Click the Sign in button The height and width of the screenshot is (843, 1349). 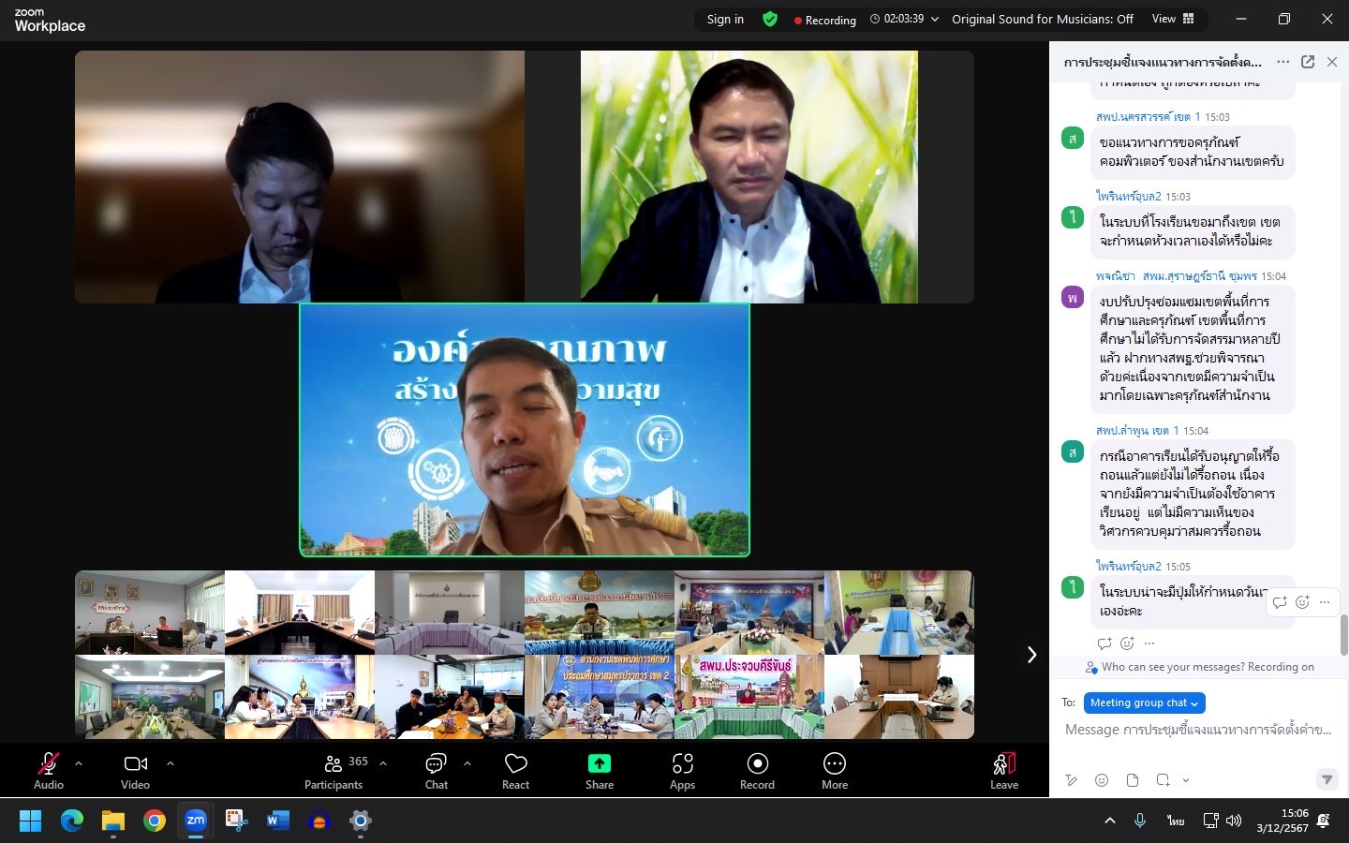725,19
